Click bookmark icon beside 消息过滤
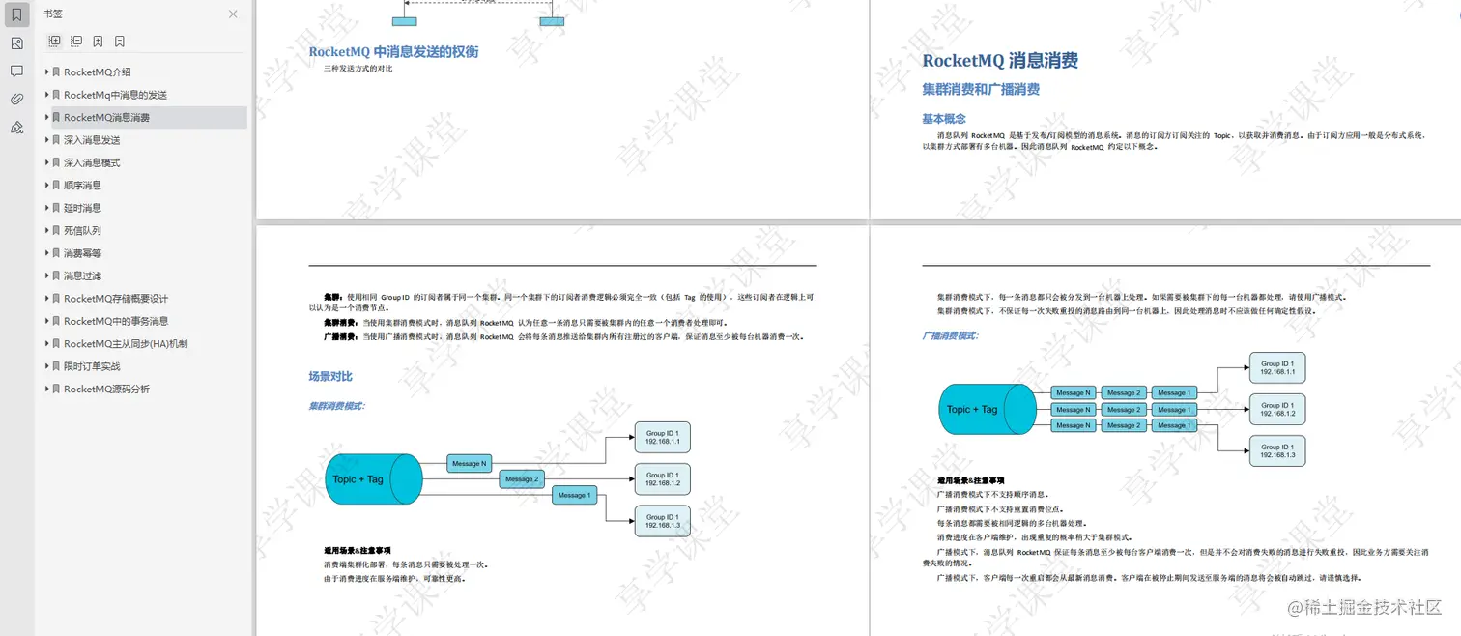Screen dimensions: 1461x636 56,276
